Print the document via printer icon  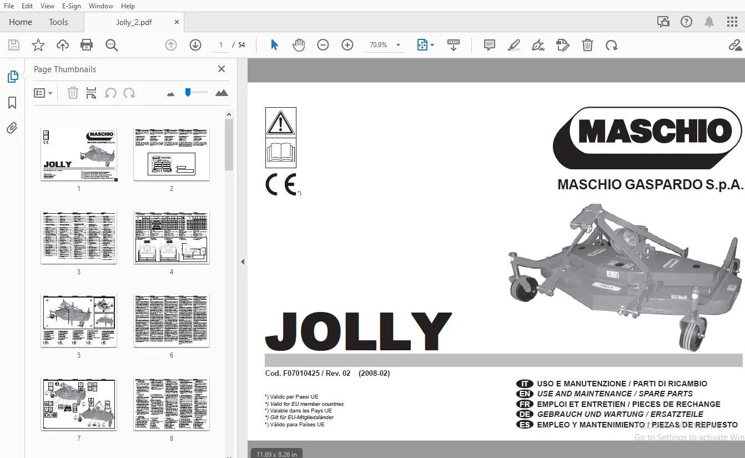pos(87,45)
